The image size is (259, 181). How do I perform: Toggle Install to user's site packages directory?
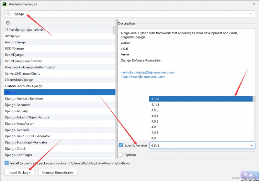(x=6, y=163)
